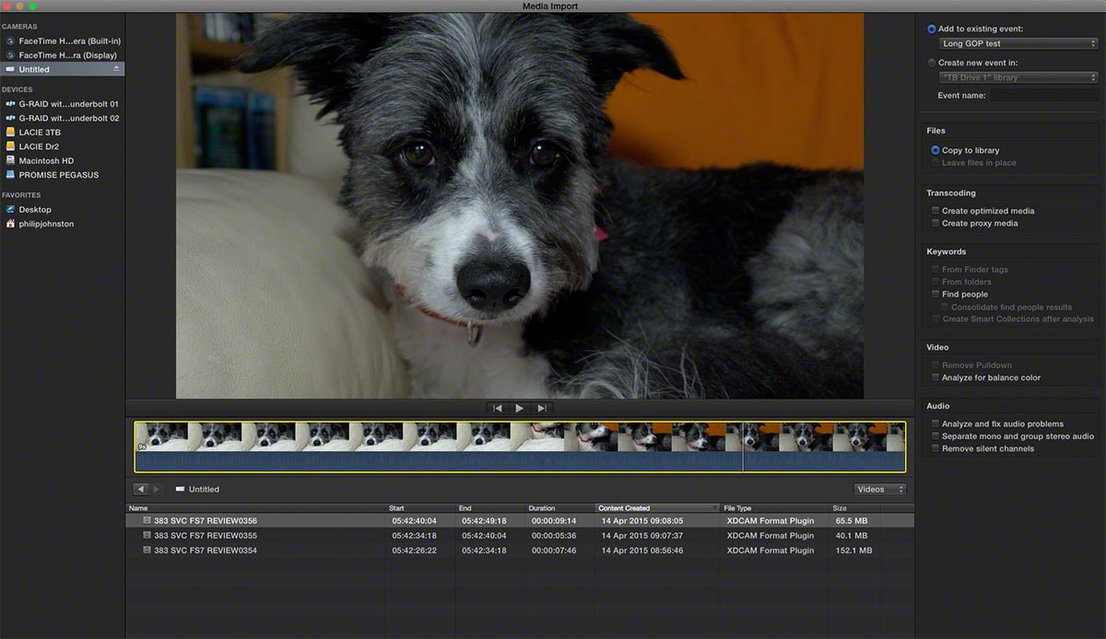Screen dimensions: 1106x639
Task: Click clip icon for REVIEW0356 row
Action: click(147, 520)
